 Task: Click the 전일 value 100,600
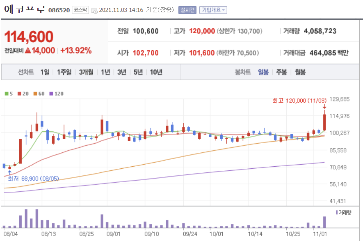146,31
